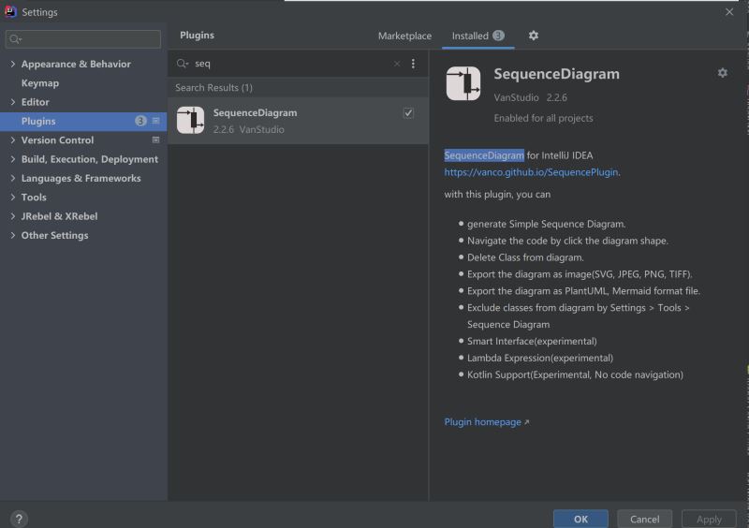Screen dimensions: 749x528
Task: Click 'VanStudio' vendor name in details pane
Action: [x=516, y=97]
